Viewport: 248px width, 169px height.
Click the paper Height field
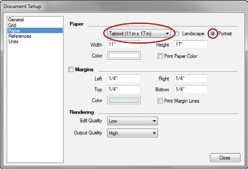point(191,44)
